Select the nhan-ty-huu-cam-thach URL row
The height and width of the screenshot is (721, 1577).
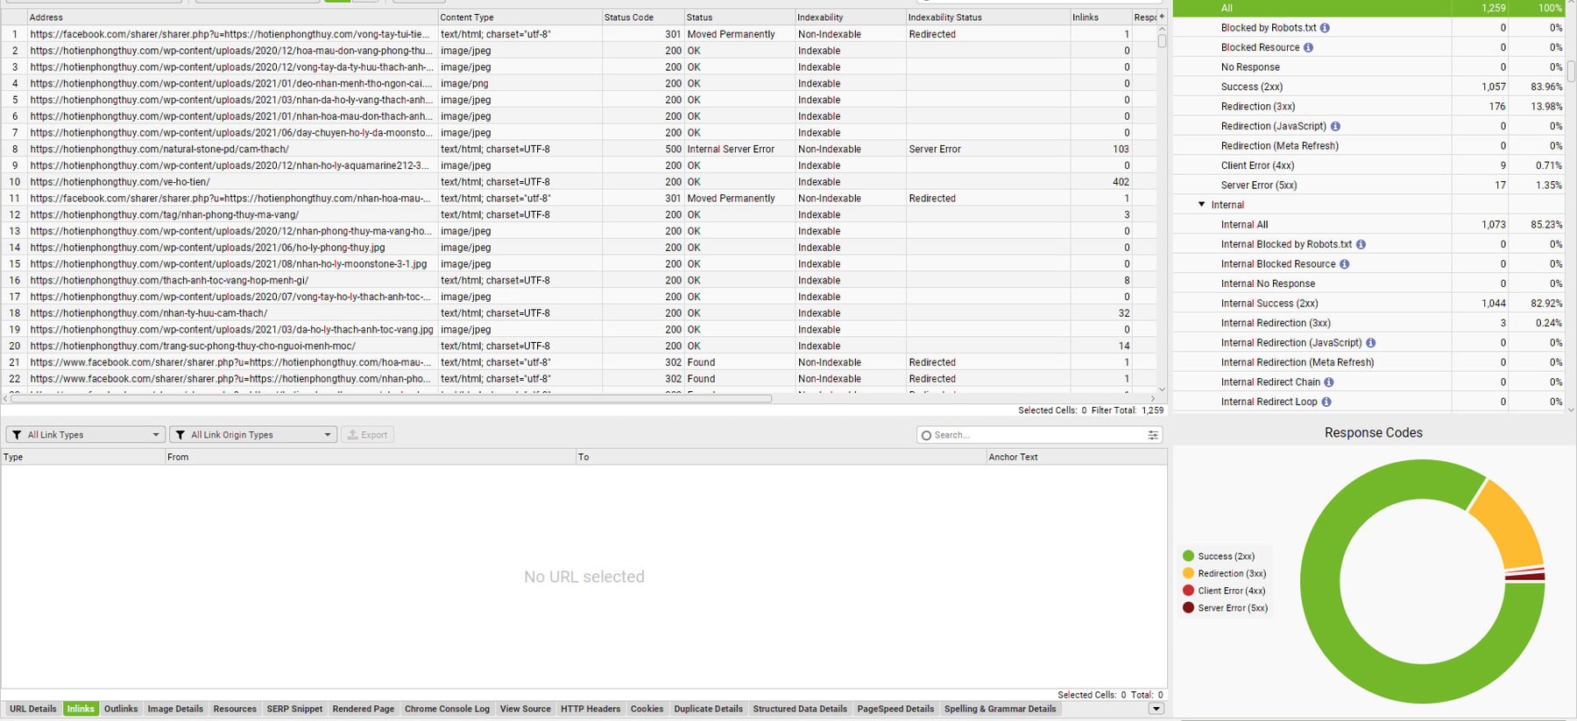(x=578, y=313)
